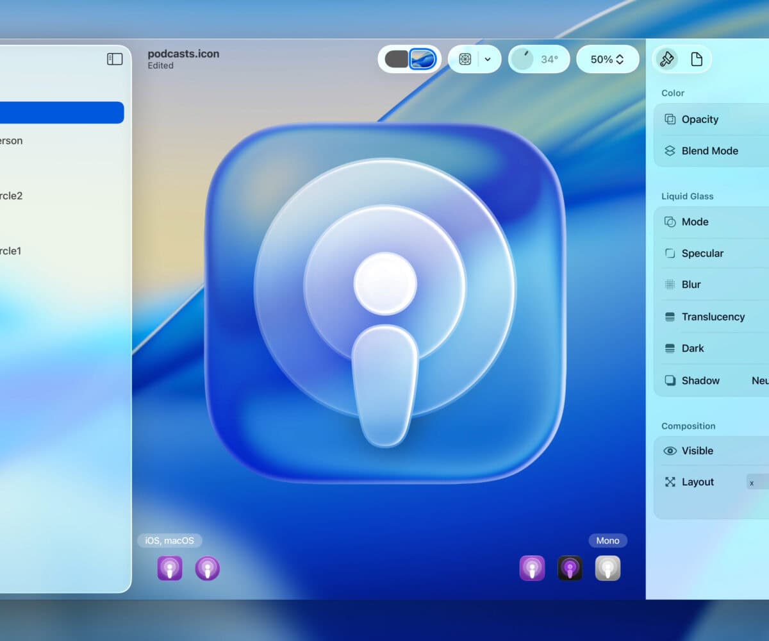This screenshot has height=641, width=769.
Task: Click the Edited status text
Action: tap(160, 65)
